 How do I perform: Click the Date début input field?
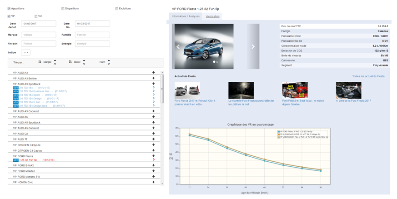[x=39, y=24]
